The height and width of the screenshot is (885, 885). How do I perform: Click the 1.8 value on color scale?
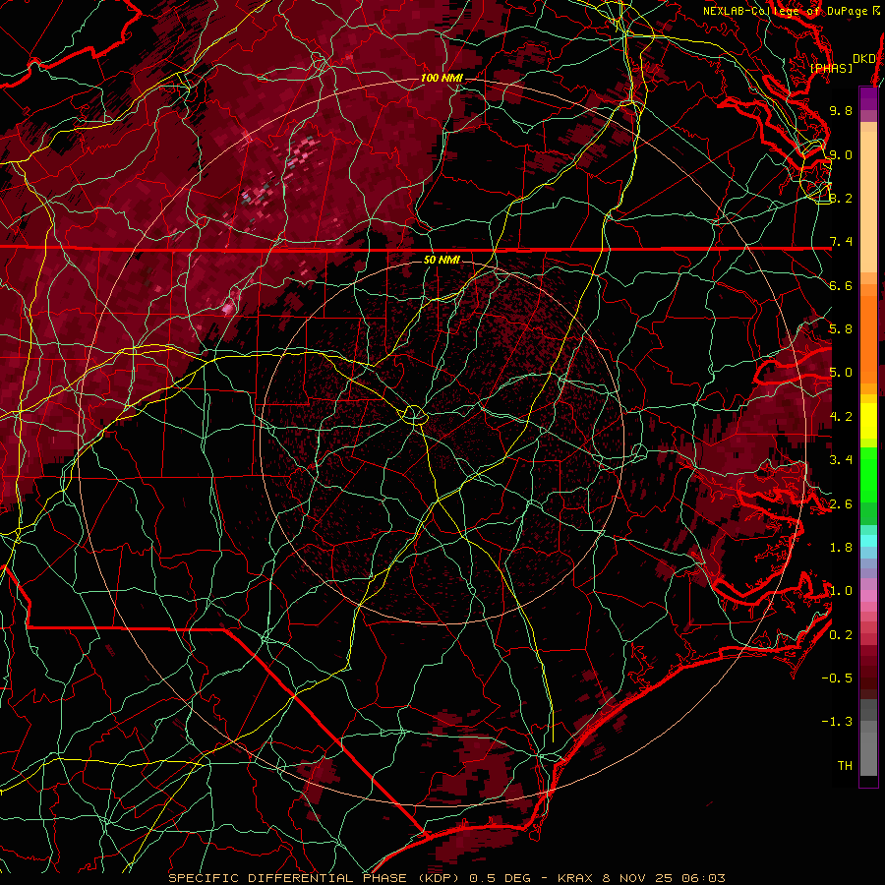[841, 548]
